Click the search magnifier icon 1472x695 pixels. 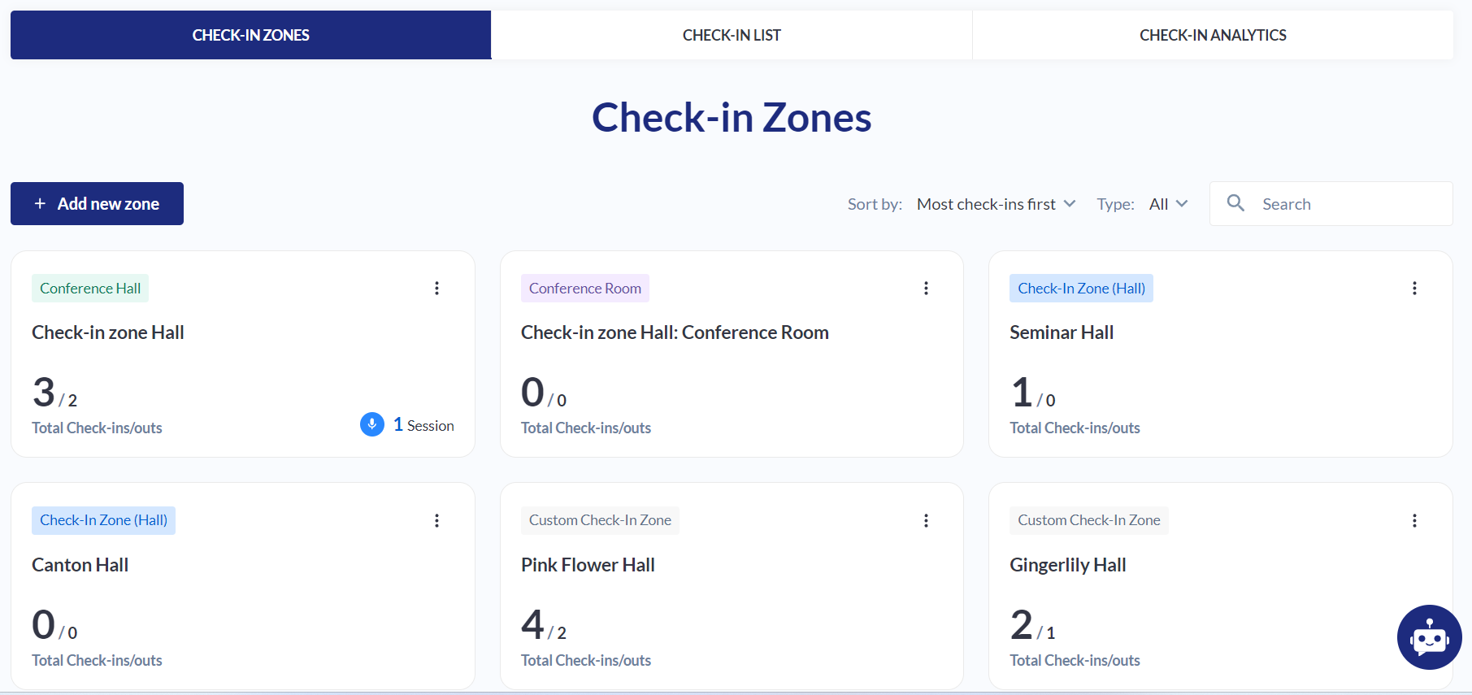click(1235, 203)
